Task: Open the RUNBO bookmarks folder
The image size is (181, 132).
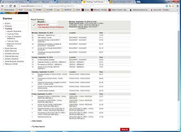Action: coord(37,10)
